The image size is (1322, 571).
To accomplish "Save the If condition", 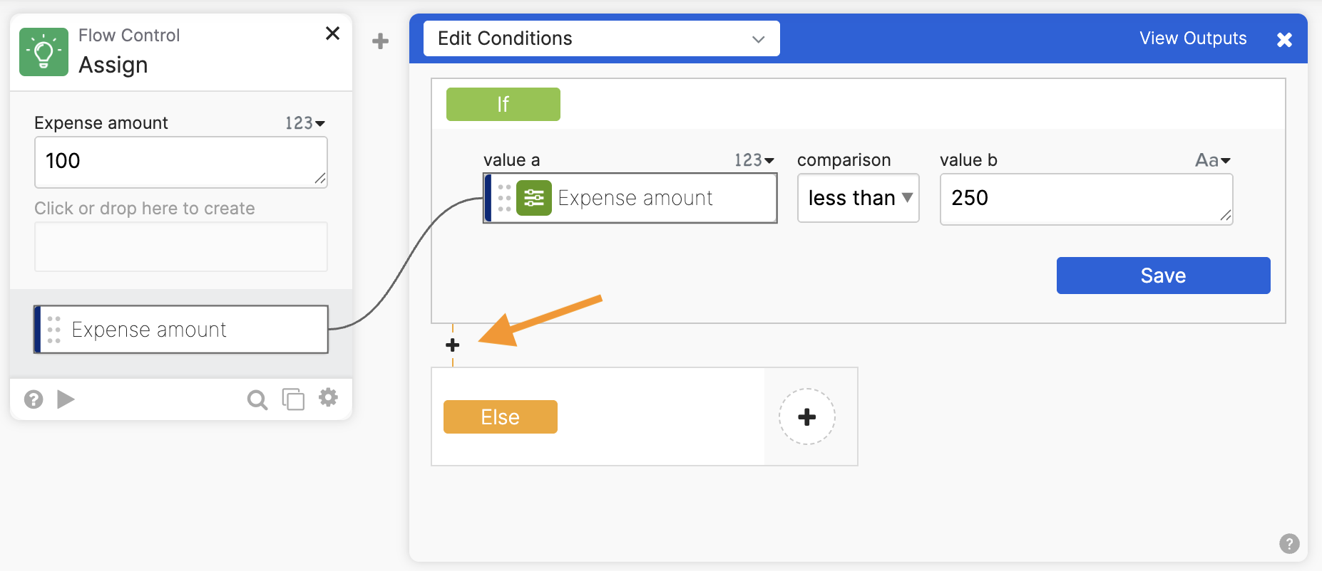I will pyautogui.click(x=1163, y=276).
